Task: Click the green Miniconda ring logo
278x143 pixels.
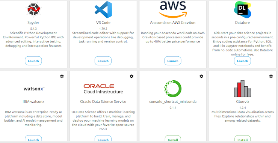Action: pyautogui.click(x=173, y=89)
